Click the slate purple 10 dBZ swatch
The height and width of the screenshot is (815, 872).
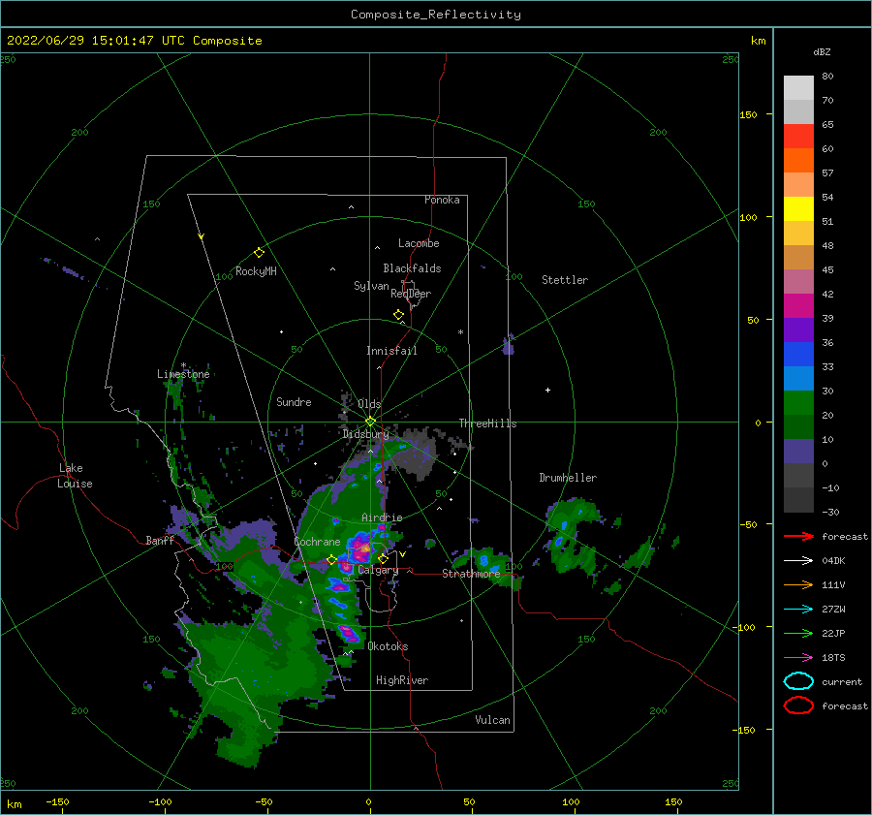point(798,451)
